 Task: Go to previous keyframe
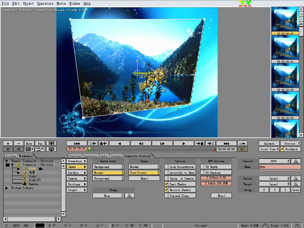pos(104,143)
